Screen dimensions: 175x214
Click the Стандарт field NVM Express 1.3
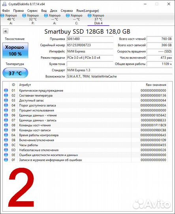(119, 70)
